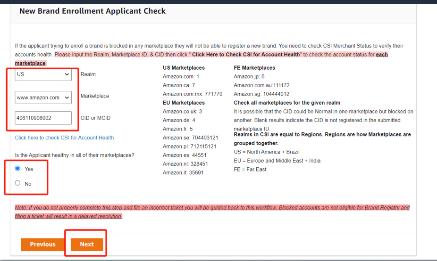437x261 pixels.
Task: Click here to check CSI for Account Health link
Action: [64, 138]
